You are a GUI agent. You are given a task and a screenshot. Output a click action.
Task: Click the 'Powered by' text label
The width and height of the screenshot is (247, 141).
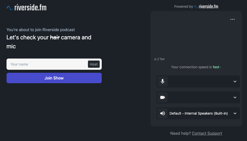[x=184, y=6]
